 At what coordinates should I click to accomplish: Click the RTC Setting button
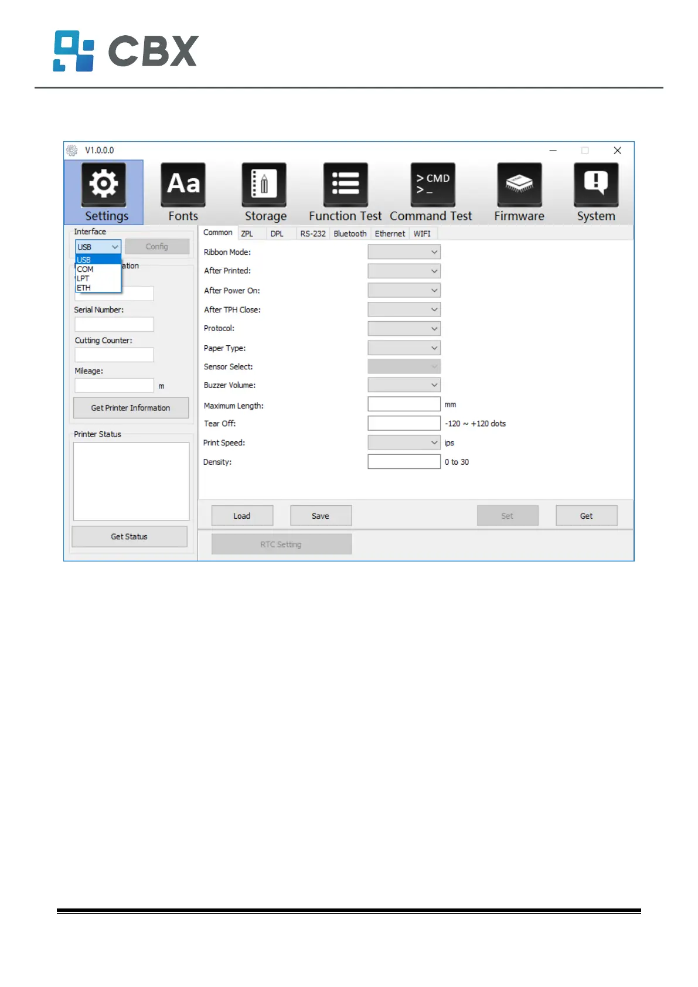(281, 544)
